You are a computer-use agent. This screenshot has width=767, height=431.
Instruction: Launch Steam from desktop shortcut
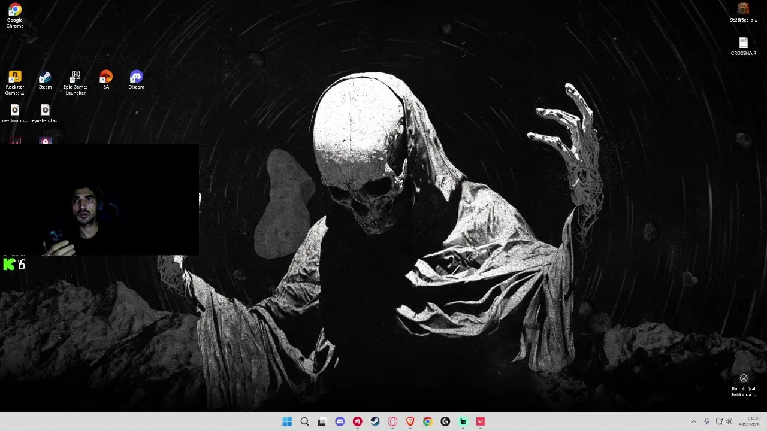click(45, 80)
